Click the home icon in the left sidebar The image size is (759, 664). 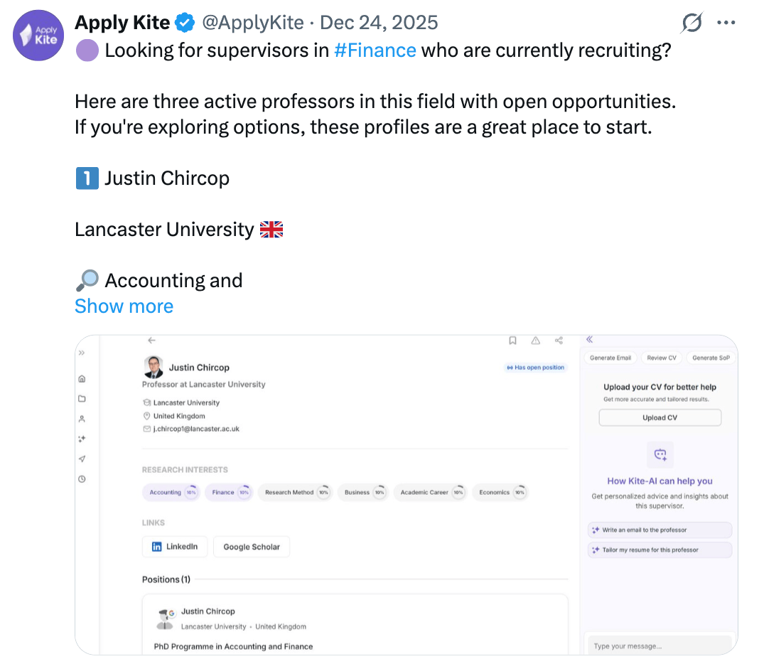(82, 379)
